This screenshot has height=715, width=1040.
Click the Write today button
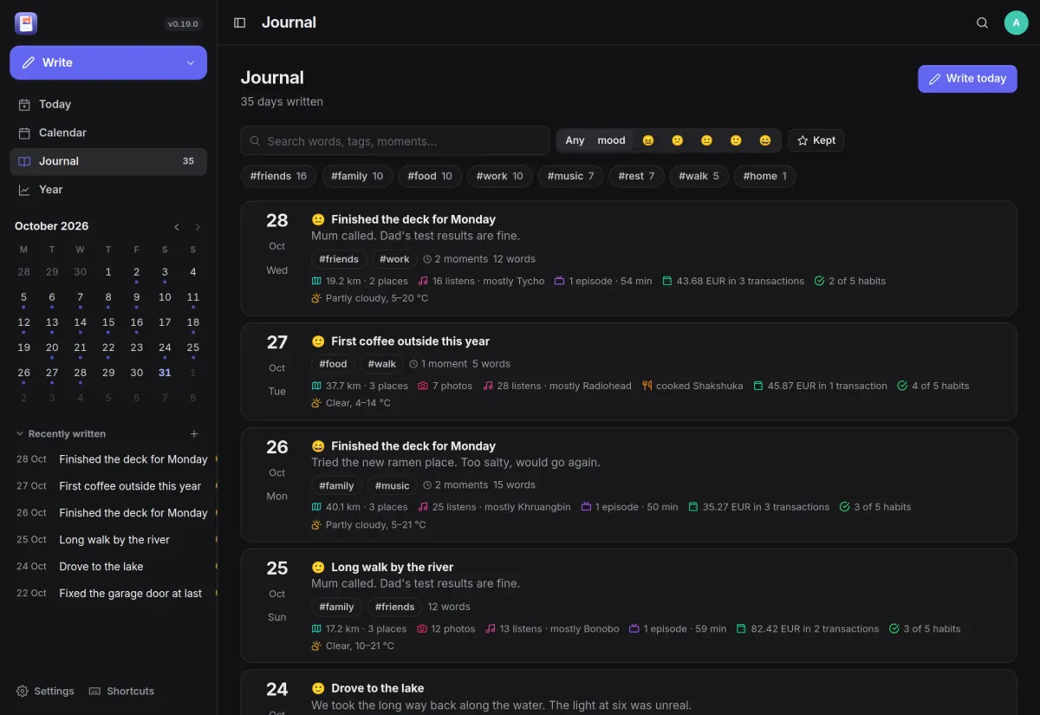[x=967, y=78]
